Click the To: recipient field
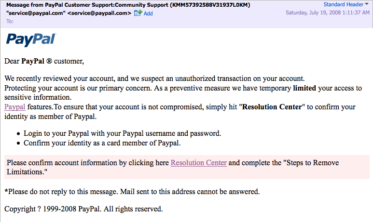The image size is (373, 222). (10, 21)
